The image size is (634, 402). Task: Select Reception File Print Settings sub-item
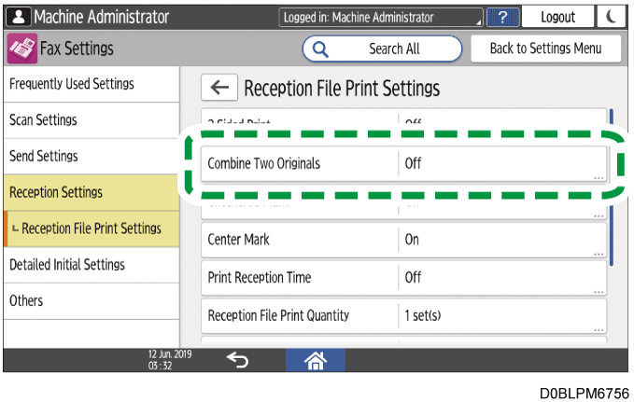[92, 229]
